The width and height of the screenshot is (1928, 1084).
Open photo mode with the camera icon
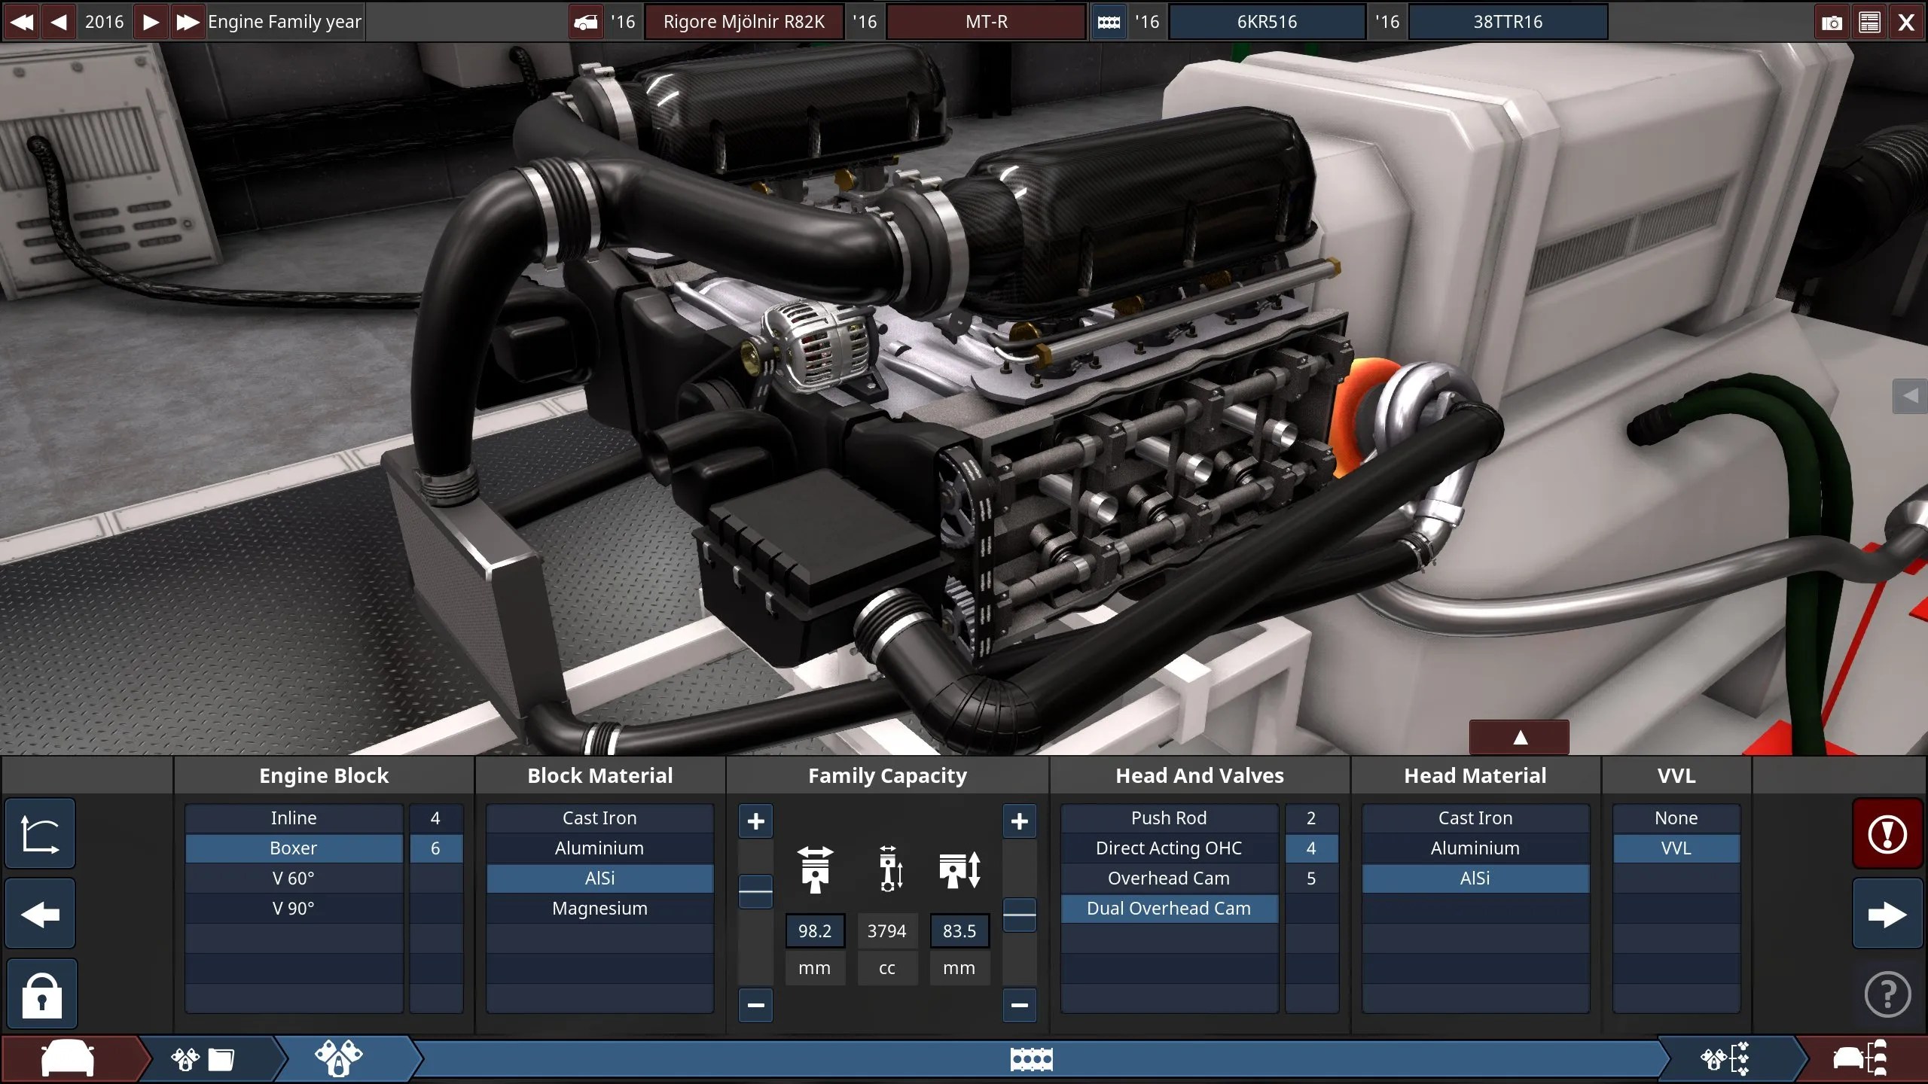click(1832, 21)
